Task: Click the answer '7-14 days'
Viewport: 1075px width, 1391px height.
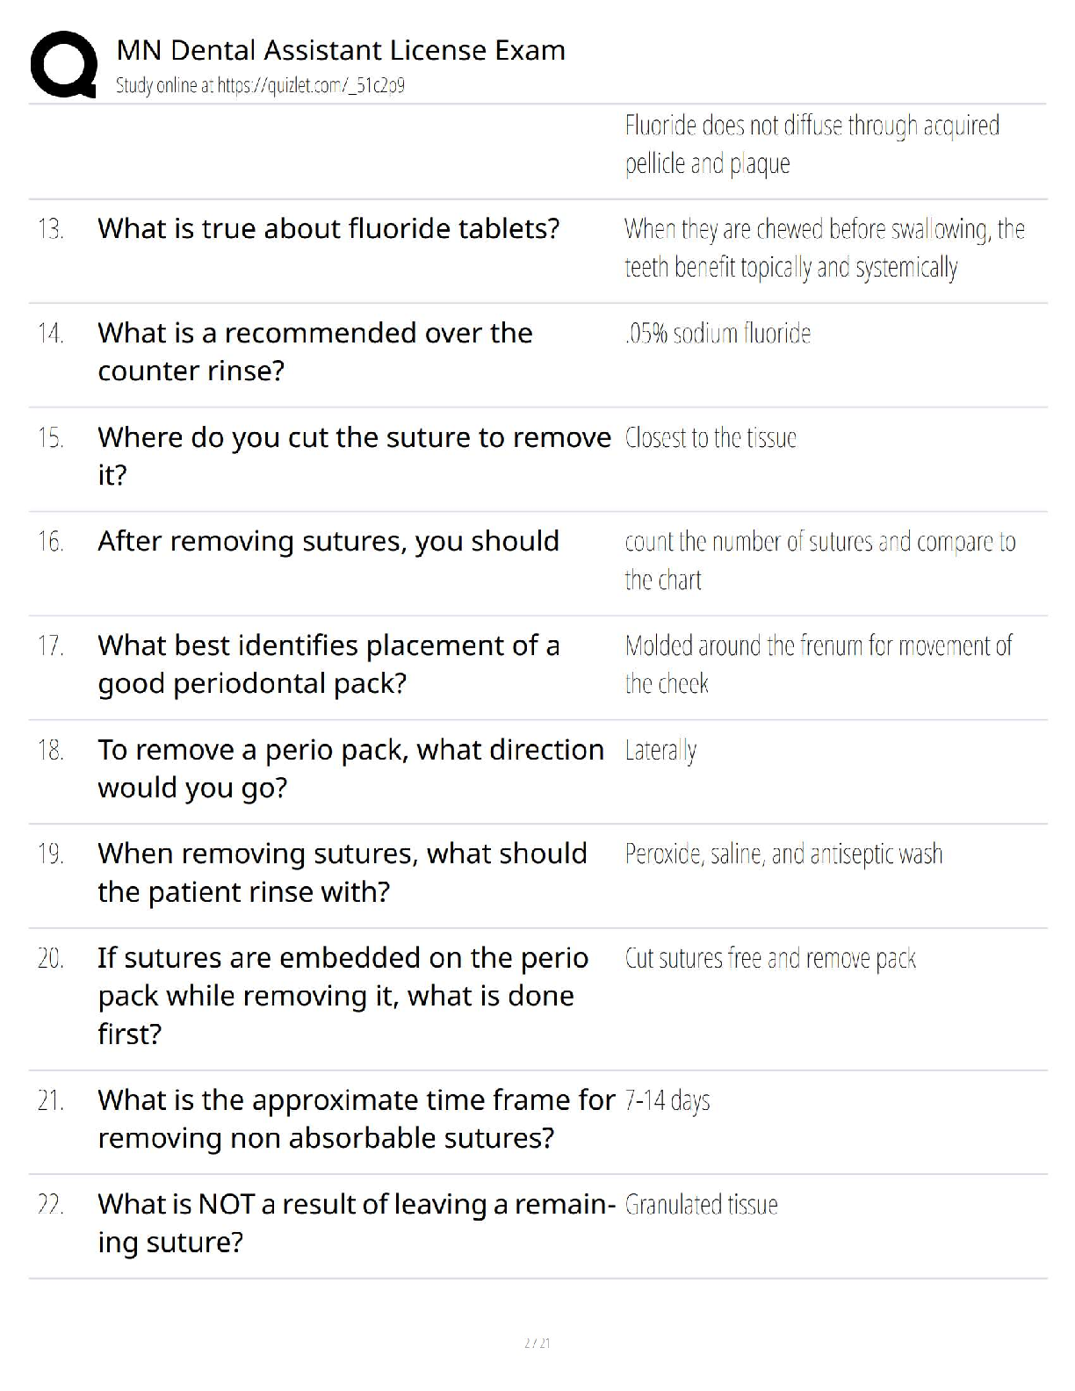Action: pos(667,1100)
